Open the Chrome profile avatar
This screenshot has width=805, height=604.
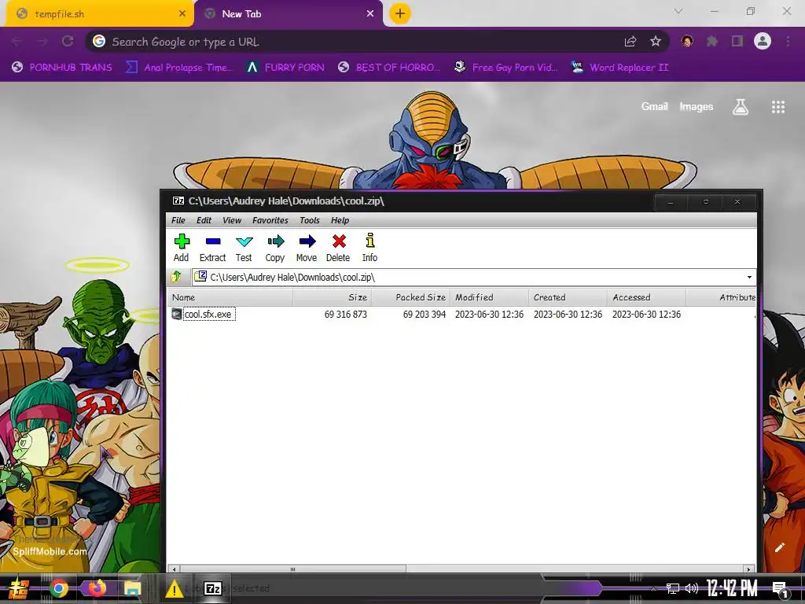[x=763, y=41]
